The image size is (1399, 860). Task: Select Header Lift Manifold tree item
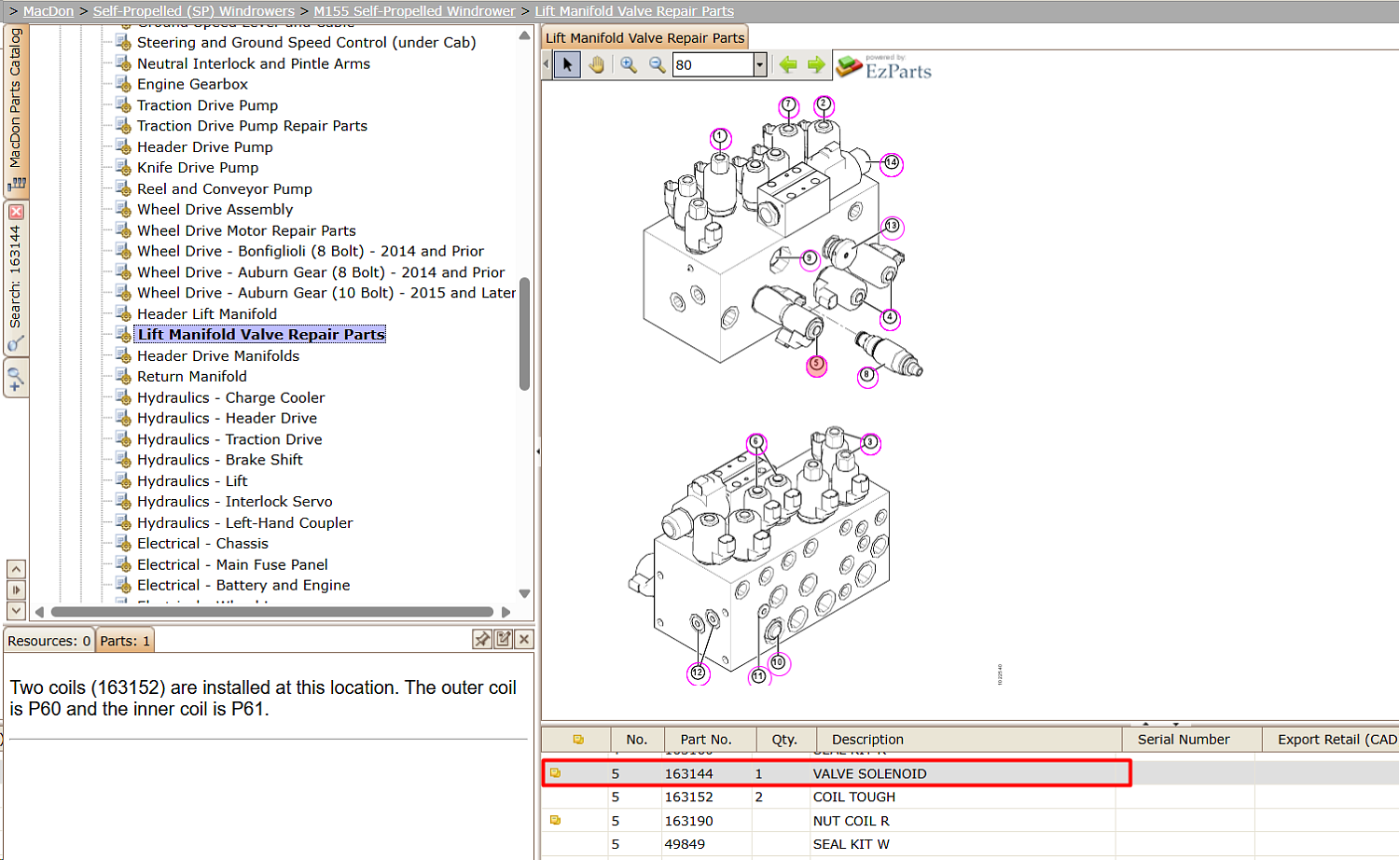coord(207,314)
